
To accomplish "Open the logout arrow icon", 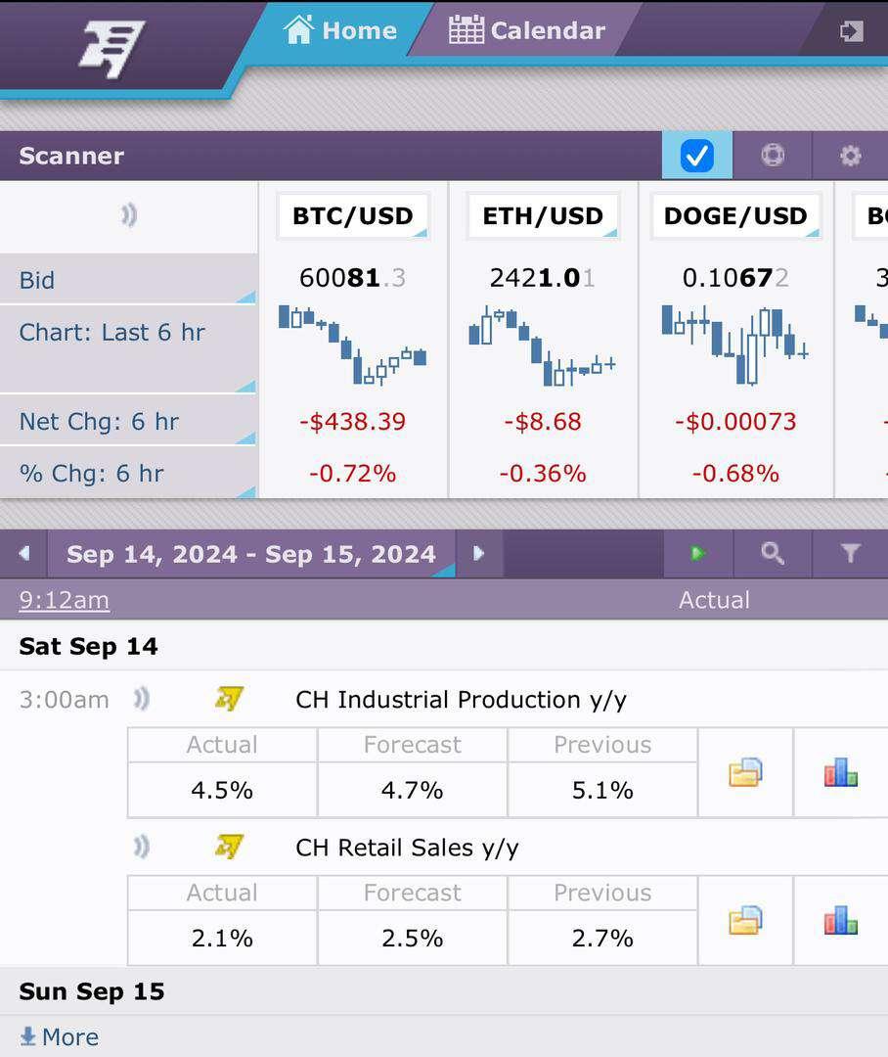I will tap(851, 31).
